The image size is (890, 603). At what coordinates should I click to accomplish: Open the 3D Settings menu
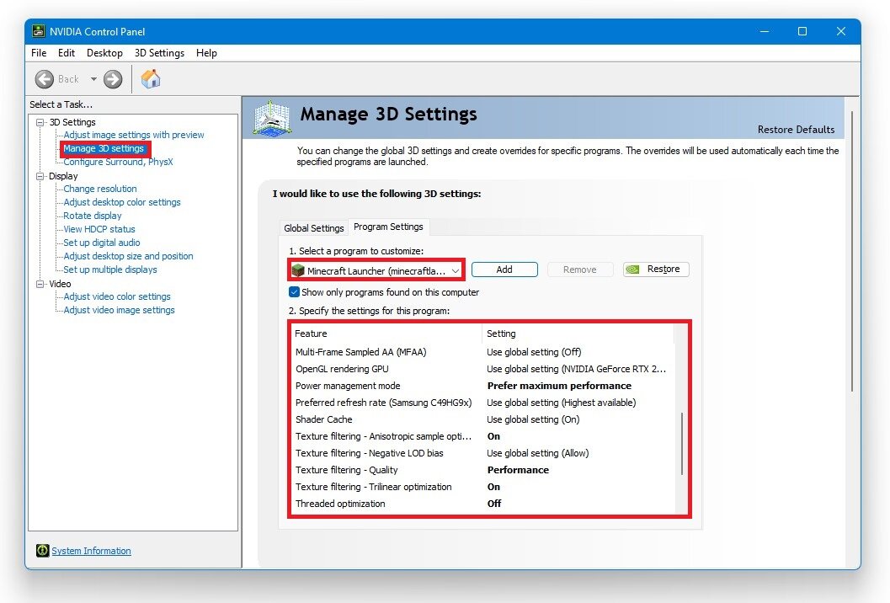pyautogui.click(x=158, y=52)
